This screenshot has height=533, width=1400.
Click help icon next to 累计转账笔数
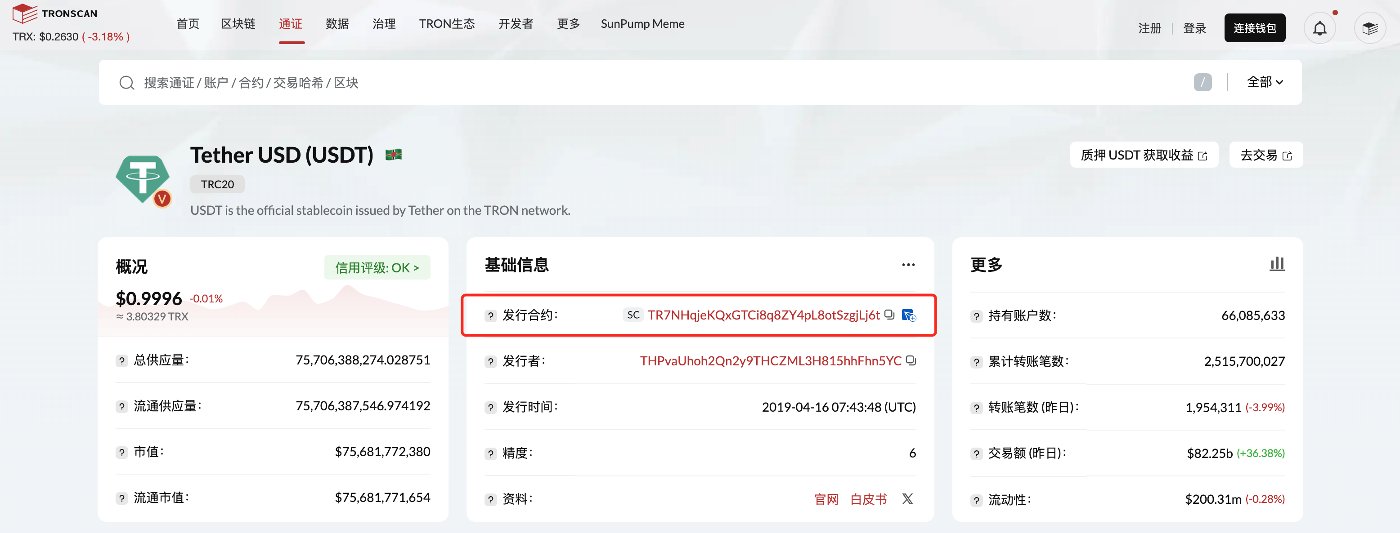point(976,362)
